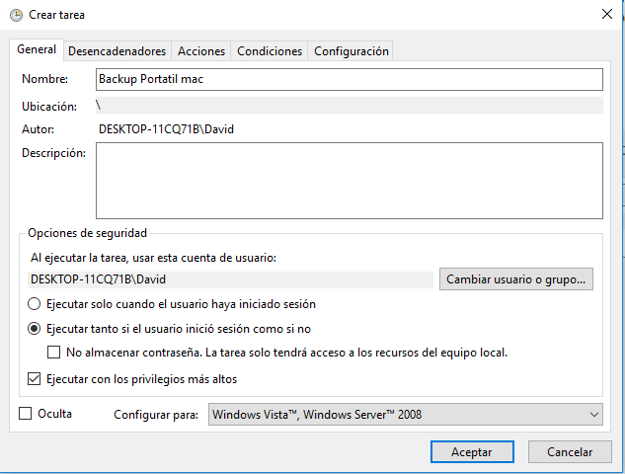
Task: Click the Crear tarea clock icon
Action: [x=16, y=15]
